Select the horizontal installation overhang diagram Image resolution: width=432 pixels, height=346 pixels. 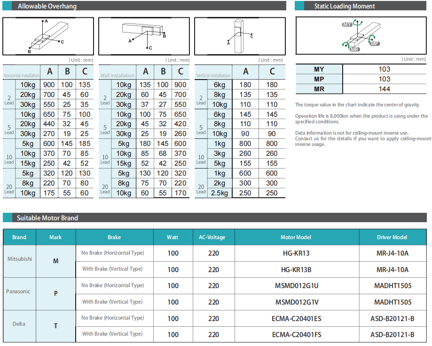(x=49, y=36)
